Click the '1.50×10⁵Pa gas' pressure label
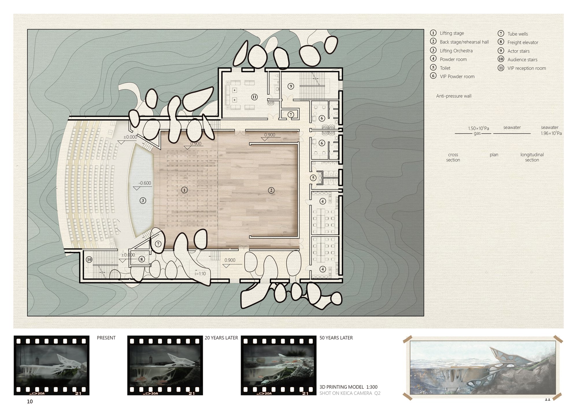Viewport: 578px width, 409px height. pos(478,130)
